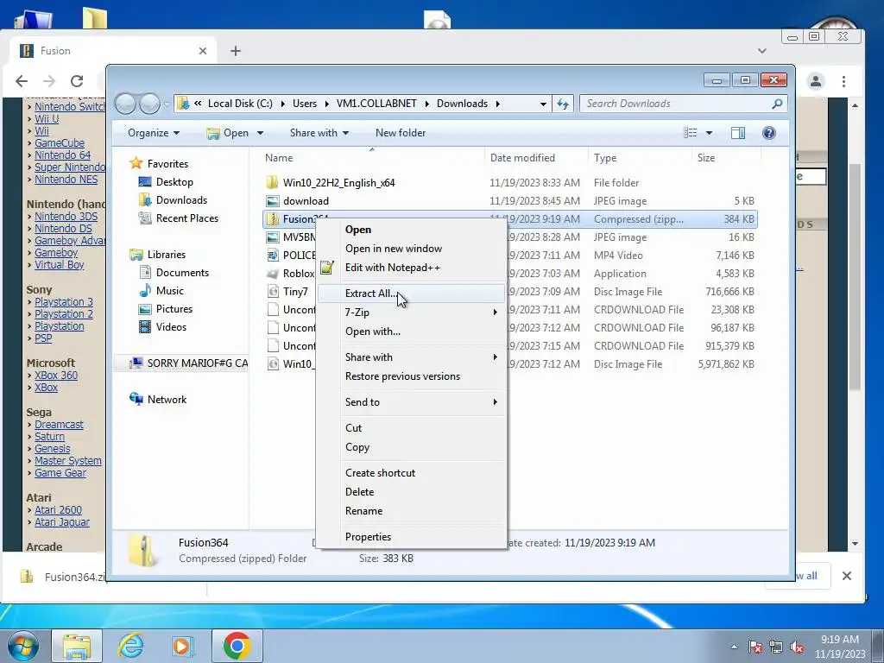Choose Restore previous versions
Viewport: 884px width, 663px height.
pos(412,376)
